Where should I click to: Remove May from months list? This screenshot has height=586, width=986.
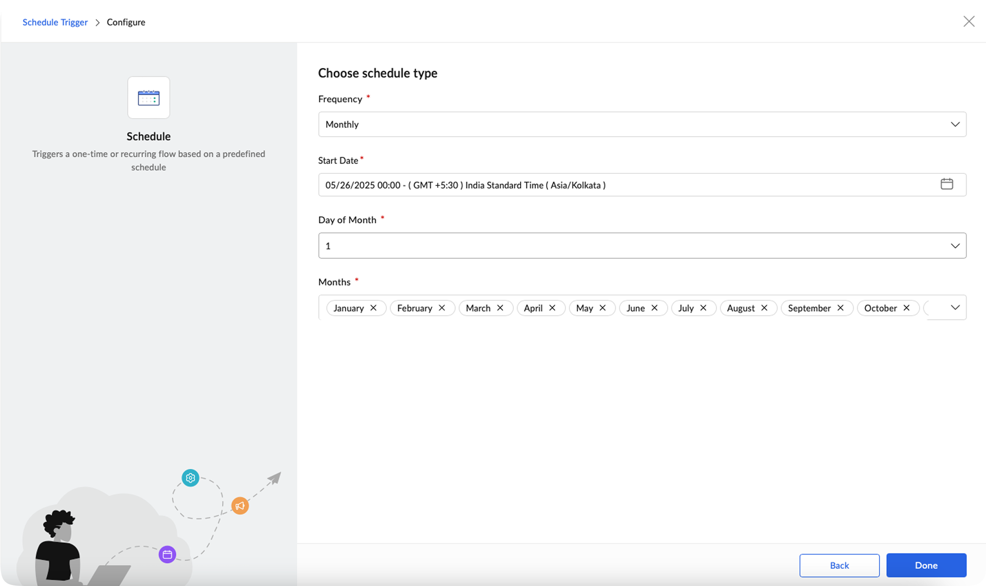[603, 308]
